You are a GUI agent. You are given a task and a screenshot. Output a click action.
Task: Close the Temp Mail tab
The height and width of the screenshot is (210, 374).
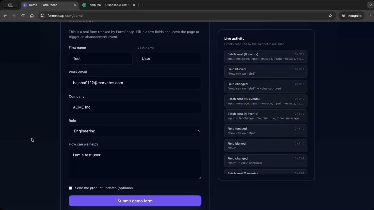click(134, 5)
